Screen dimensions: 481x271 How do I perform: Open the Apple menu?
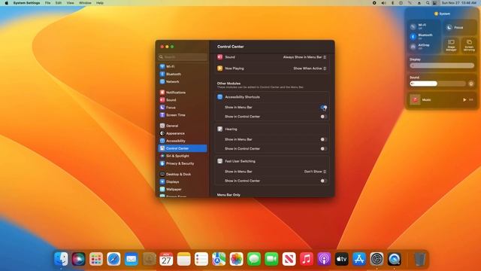click(7, 3)
